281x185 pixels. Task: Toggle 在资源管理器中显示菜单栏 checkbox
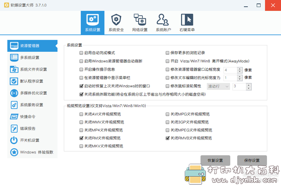[x=81, y=78]
